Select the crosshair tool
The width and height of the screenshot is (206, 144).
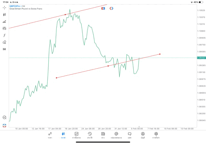point(5,7)
